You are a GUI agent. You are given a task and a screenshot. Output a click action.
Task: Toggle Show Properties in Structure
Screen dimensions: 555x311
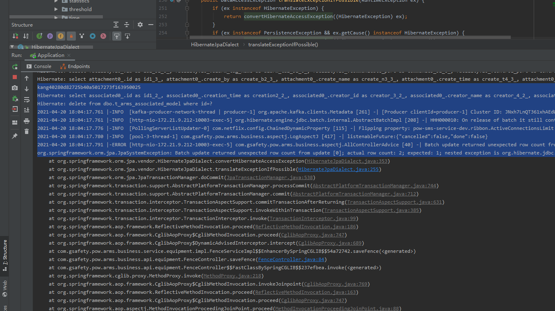pyautogui.click(x=50, y=36)
